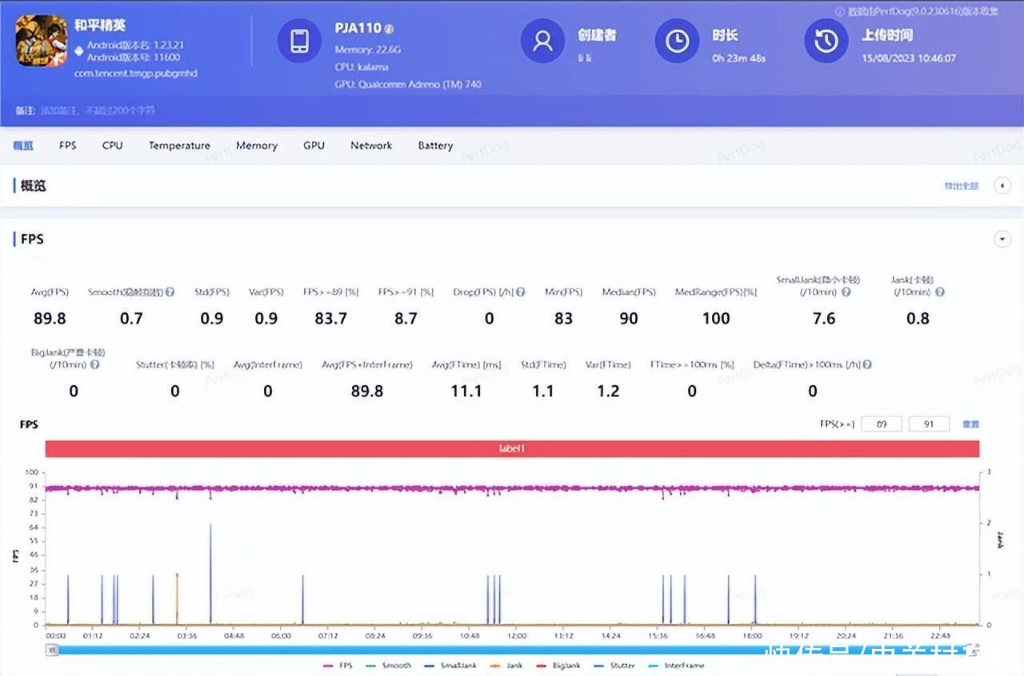Toggle BigJank series in chart legend
1024x676 pixels.
coord(560,666)
